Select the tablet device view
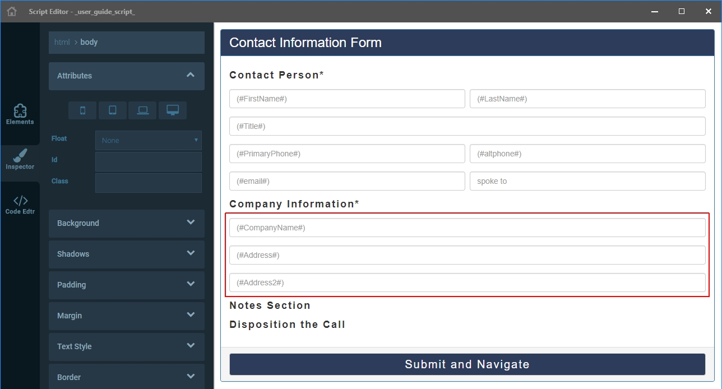The width and height of the screenshot is (722, 389). pos(113,110)
